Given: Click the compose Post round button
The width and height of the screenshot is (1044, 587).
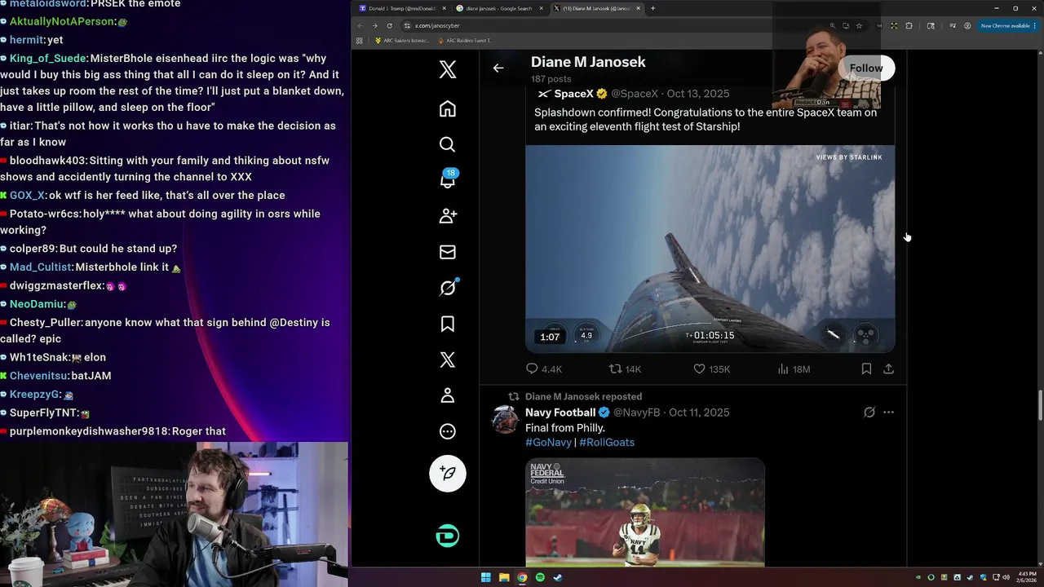Looking at the screenshot, I should click(x=448, y=473).
